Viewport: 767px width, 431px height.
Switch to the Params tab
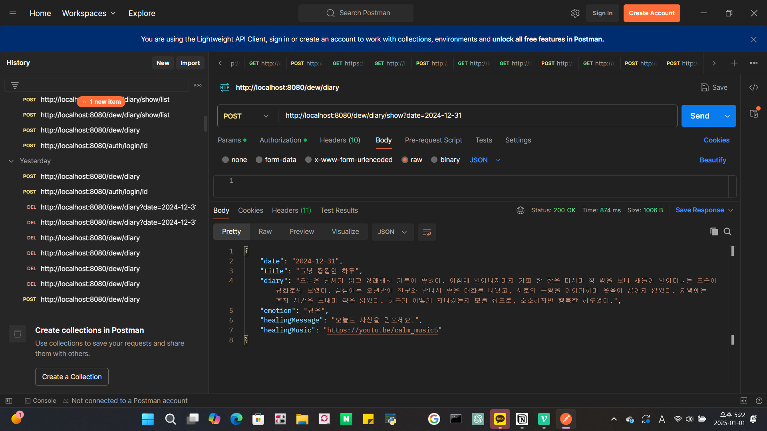coord(232,140)
